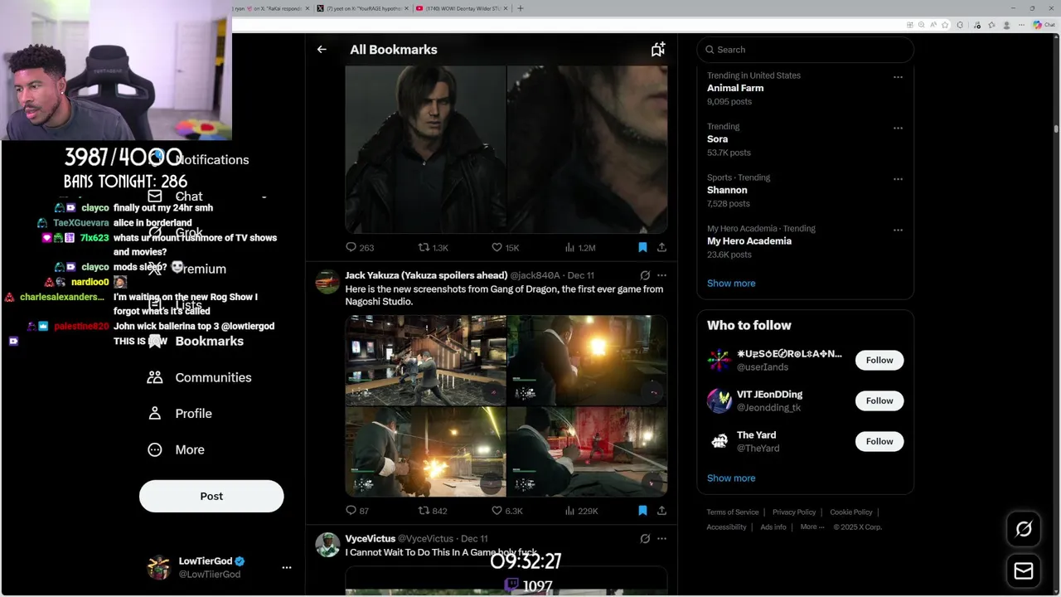Open Accessibility footer link
The height and width of the screenshot is (597, 1061).
(x=727, y=527)
